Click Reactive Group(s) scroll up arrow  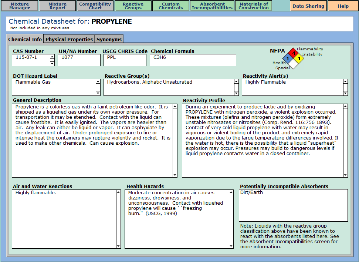click(236, 81)
